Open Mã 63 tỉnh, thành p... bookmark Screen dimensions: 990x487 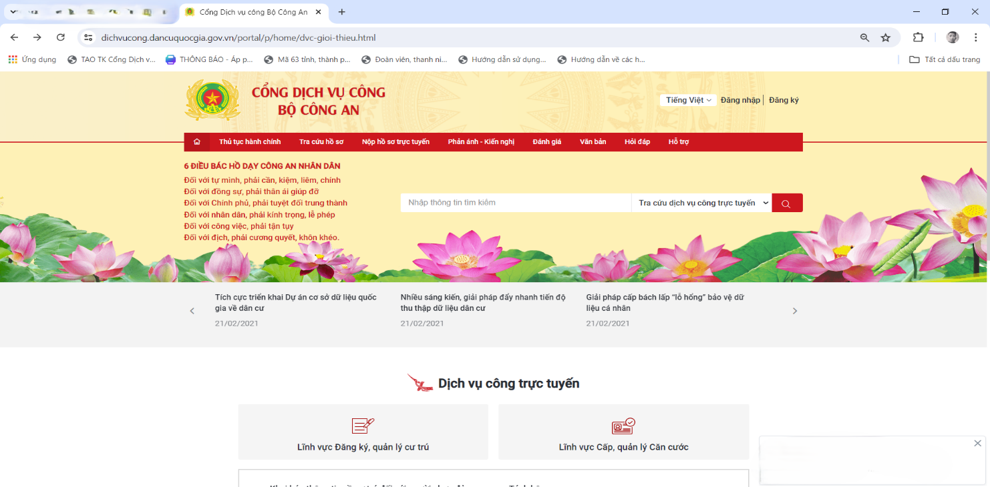pyautogui.click(x=307, y=59)
